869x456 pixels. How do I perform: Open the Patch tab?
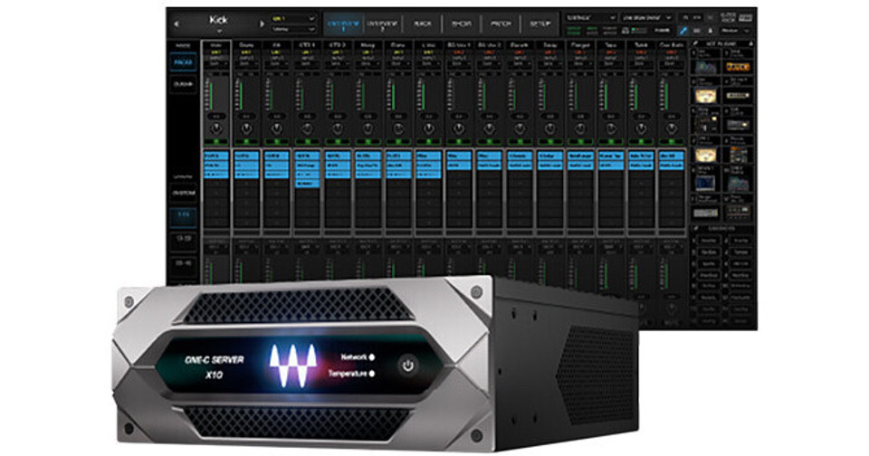[501, 24]
